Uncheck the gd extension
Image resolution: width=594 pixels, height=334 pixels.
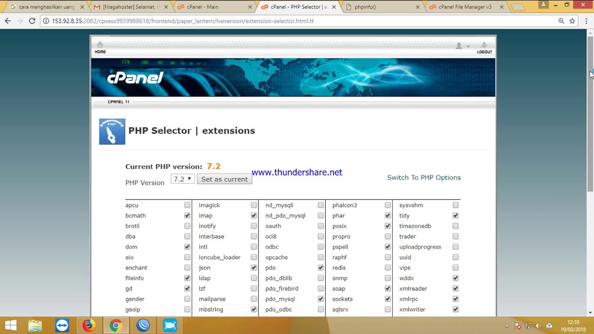tap(187, 289)
